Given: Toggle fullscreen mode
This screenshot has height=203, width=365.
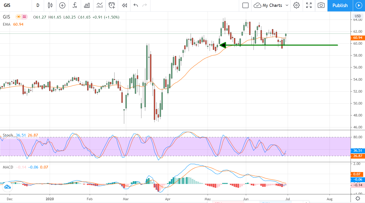Looking at the screenshot, I should coord(309,5).
